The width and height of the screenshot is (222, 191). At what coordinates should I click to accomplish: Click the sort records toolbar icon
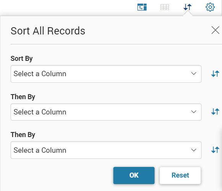coord(188,7)
